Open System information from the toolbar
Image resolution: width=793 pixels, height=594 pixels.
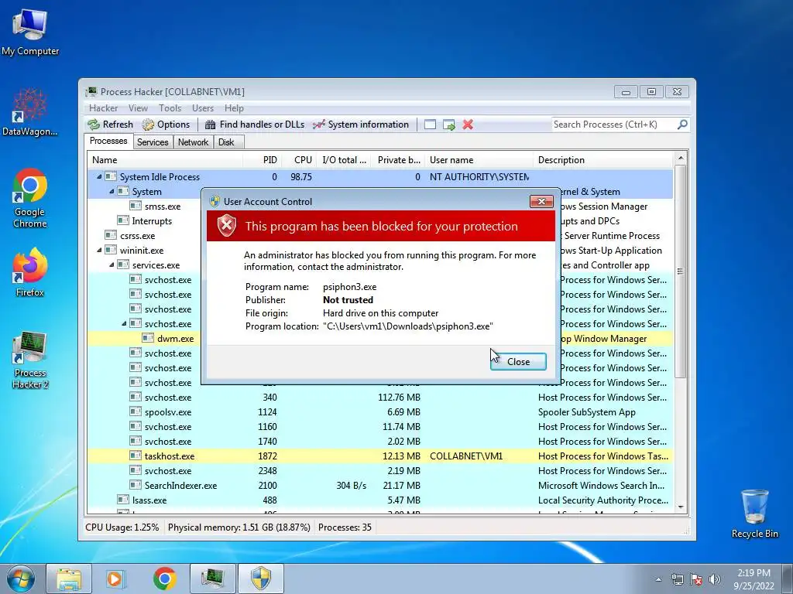(361, 125)
